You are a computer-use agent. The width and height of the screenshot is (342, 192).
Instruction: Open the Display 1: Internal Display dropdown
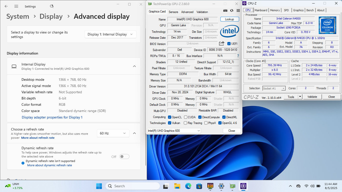tap(110, 34)
